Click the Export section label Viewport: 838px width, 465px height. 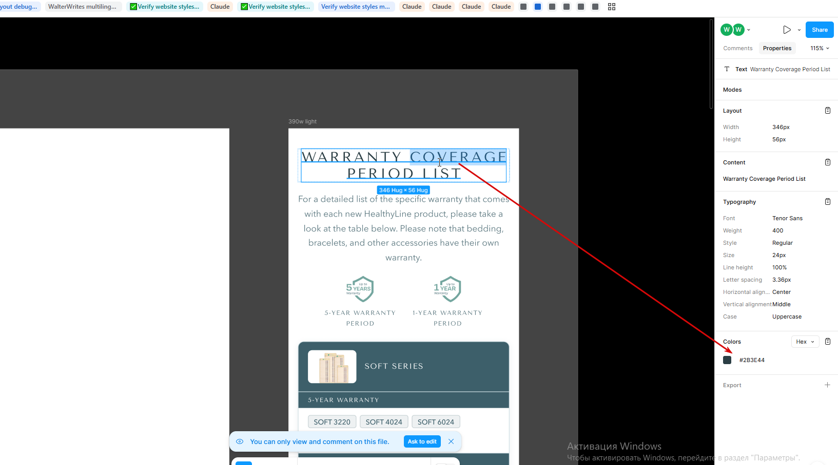click(732, 385)
